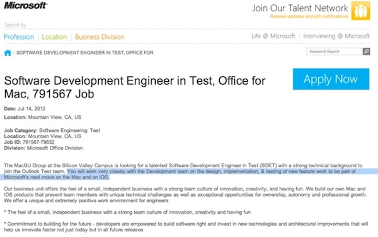The height and width of the screenshot is (237, 378).
Task: Open Join Our Talent Network heading
Action: [300, 8]
